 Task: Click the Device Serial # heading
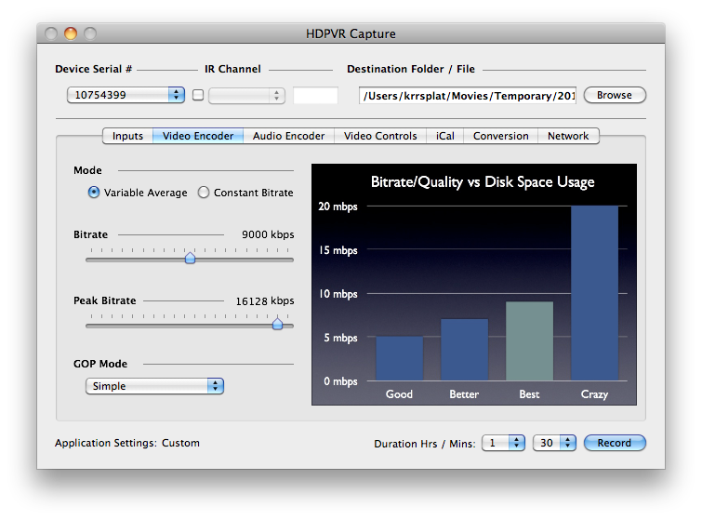94,69
